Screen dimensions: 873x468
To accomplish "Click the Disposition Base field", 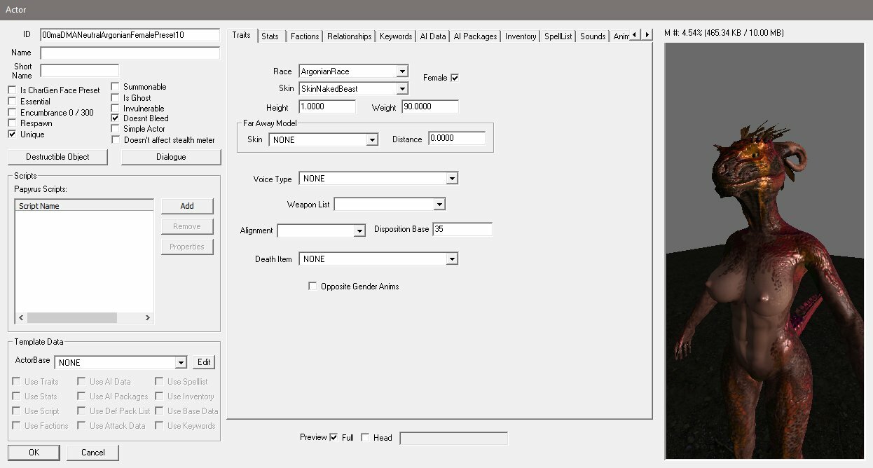I will (x=462, y=229).
